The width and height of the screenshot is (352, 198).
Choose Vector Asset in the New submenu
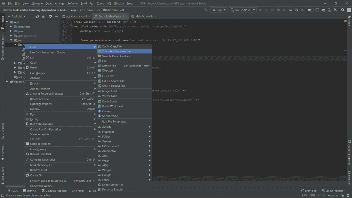[110, 96]
